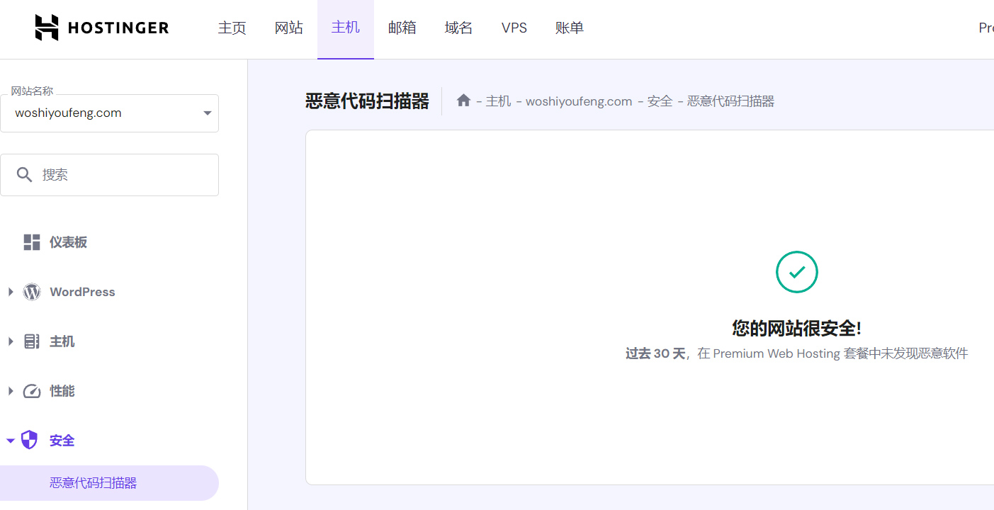Expand the 主机 sidebar section
This screenshot has height=510, width=994.
point(11,341)
